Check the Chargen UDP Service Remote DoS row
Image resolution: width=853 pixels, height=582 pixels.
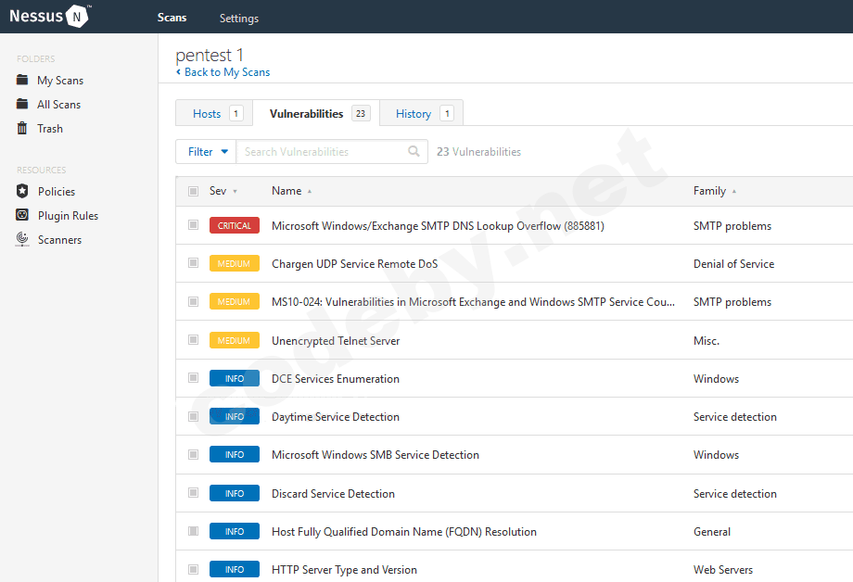click(193, 263)
